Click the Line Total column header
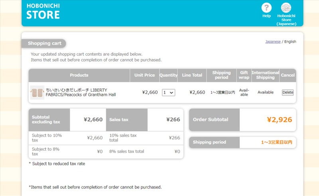 pyautogui.click(x=192, y=75)
